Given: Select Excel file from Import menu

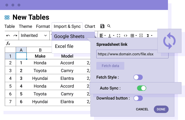Looking at the screenshot, I should 64,46.
